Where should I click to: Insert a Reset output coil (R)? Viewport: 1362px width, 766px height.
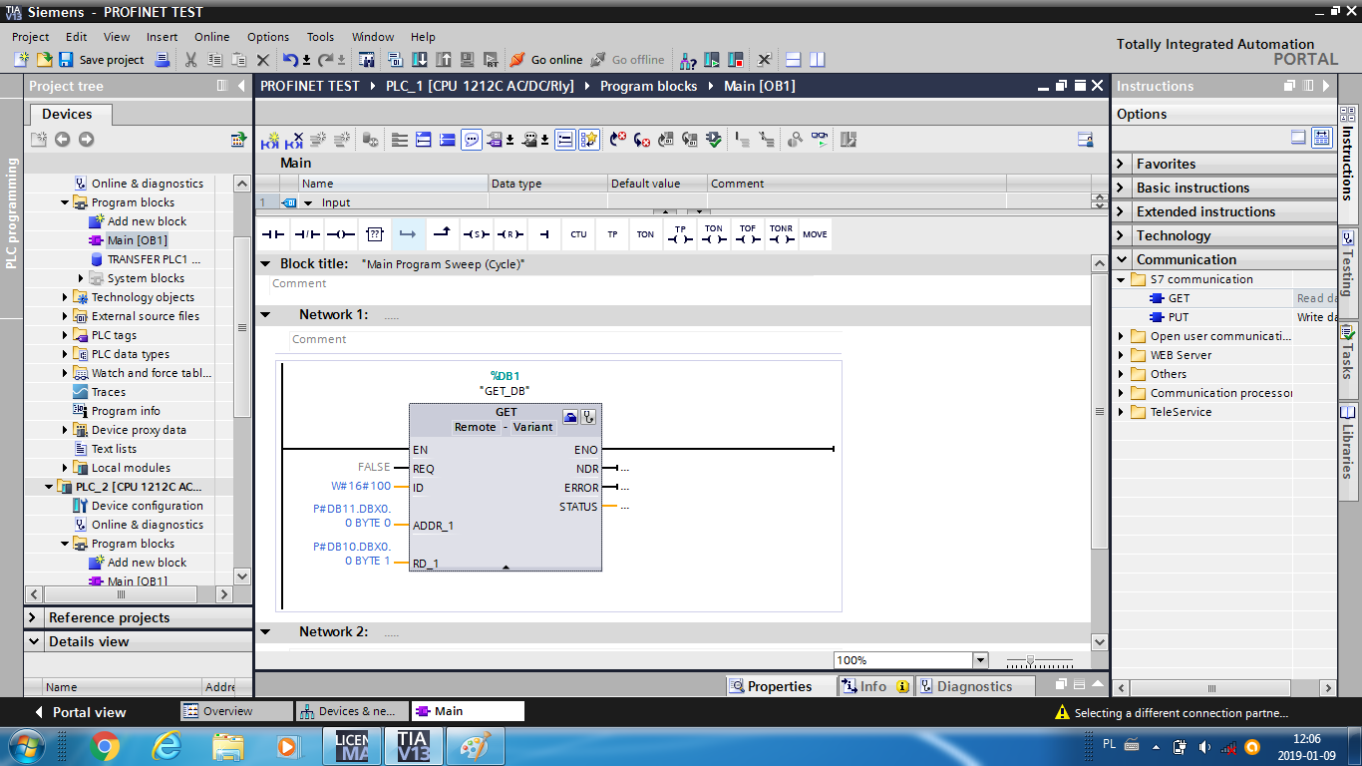pyautogui.click(x=511, y=234)
